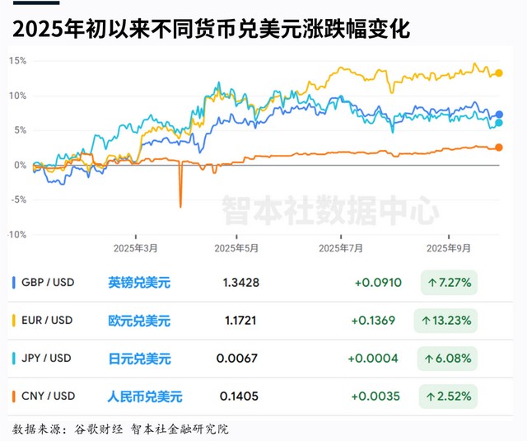Click the orange color bar beside CNY / USD

[15, 396]
